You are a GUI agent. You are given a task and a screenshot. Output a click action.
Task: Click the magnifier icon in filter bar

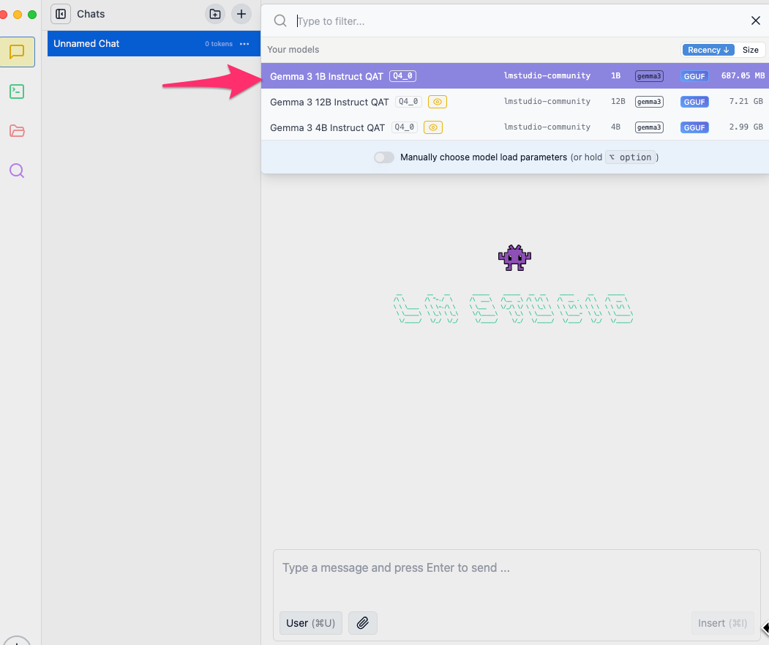[280, 20]
